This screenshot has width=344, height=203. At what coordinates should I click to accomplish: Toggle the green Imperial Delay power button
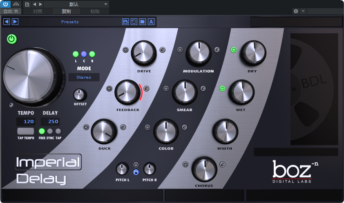[x=12, y=39]
